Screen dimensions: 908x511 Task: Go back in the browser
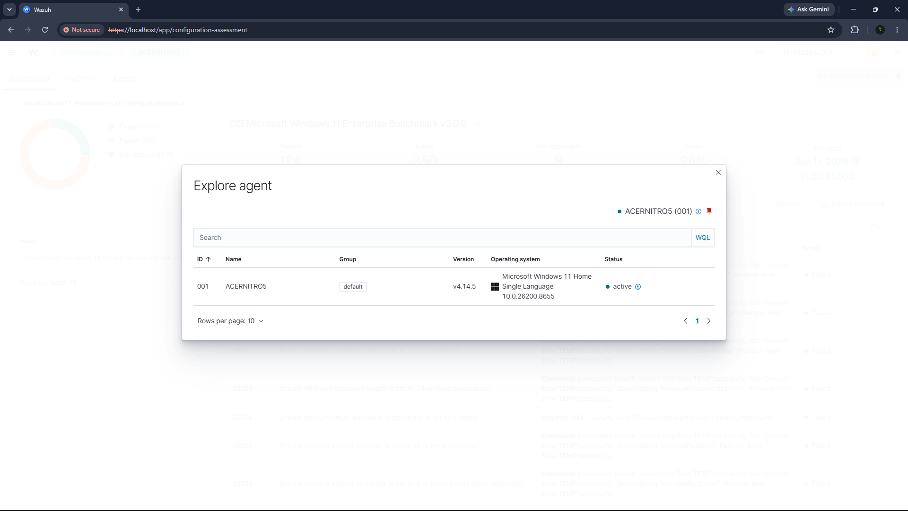click(11, 30)
